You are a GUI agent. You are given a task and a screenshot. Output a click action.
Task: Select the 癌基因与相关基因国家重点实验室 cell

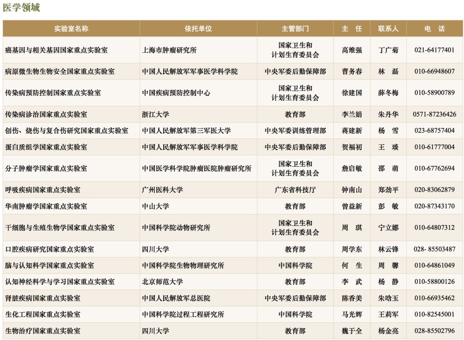click(56, 50)
